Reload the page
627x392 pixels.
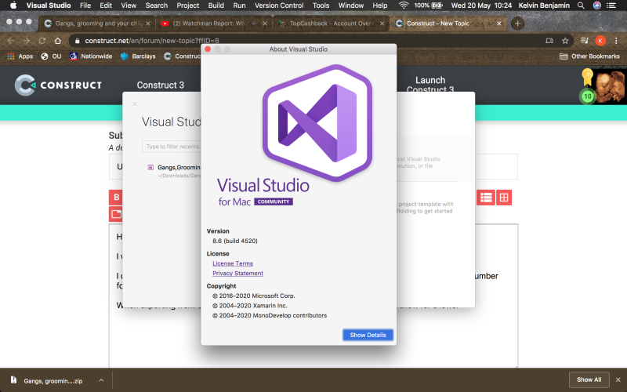tap(42, 41)
